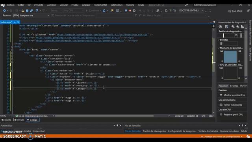Click the record icon beside Registrar perfil CPU
The image size is (252, 142).
[221, 114]
